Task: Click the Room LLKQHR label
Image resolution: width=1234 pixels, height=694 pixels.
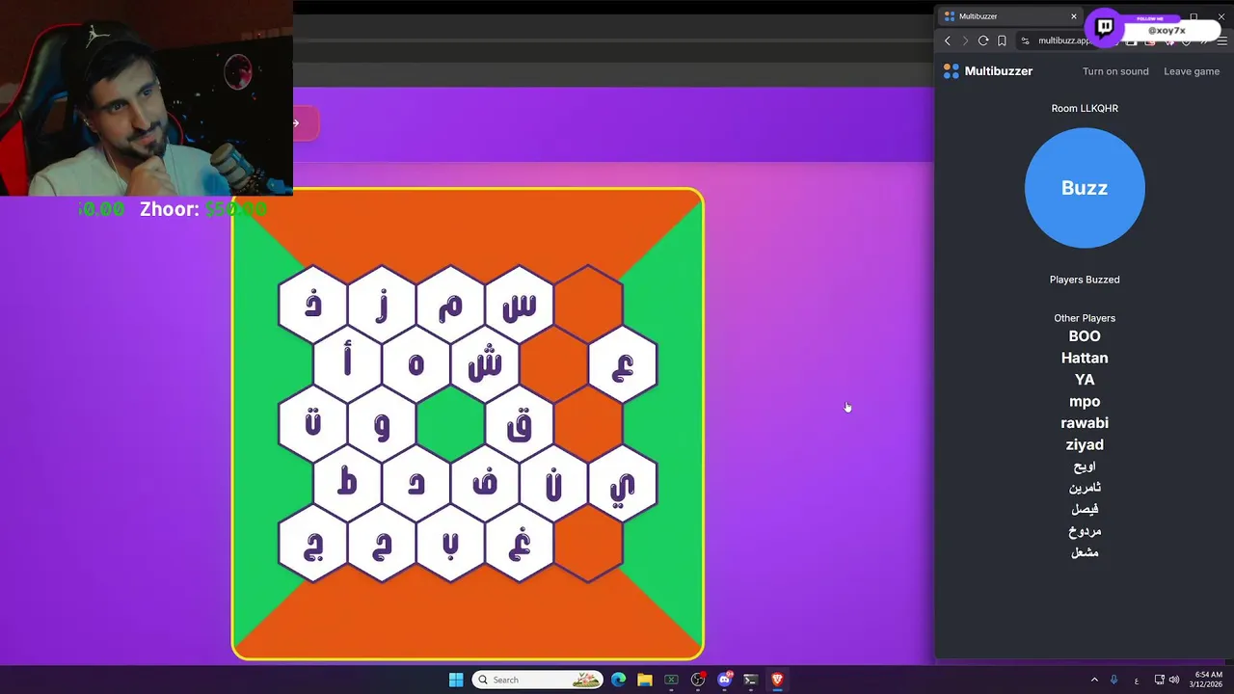Action: [x=1085, y=109]
